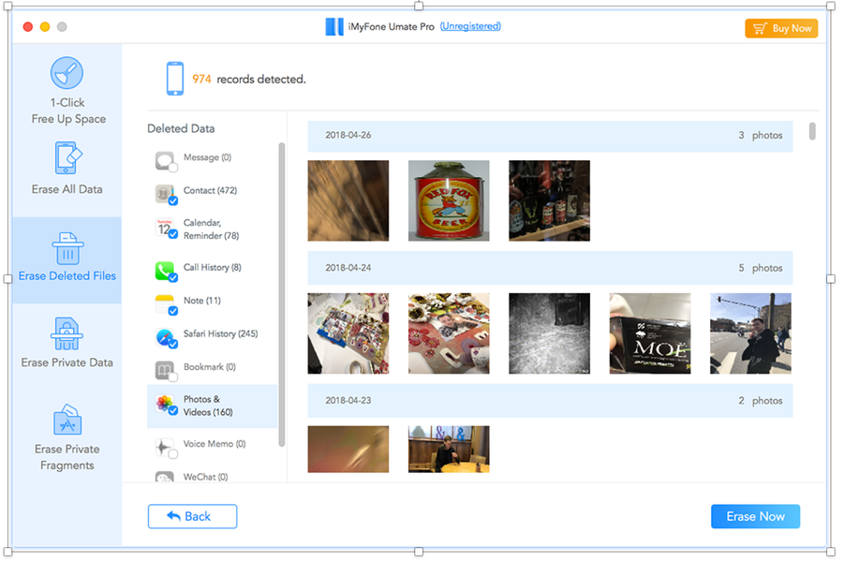The width and height of the screenshot is (844, 562).
Task: Open 1-Click Free Up Space mode
Action: [x=67, y=91]
